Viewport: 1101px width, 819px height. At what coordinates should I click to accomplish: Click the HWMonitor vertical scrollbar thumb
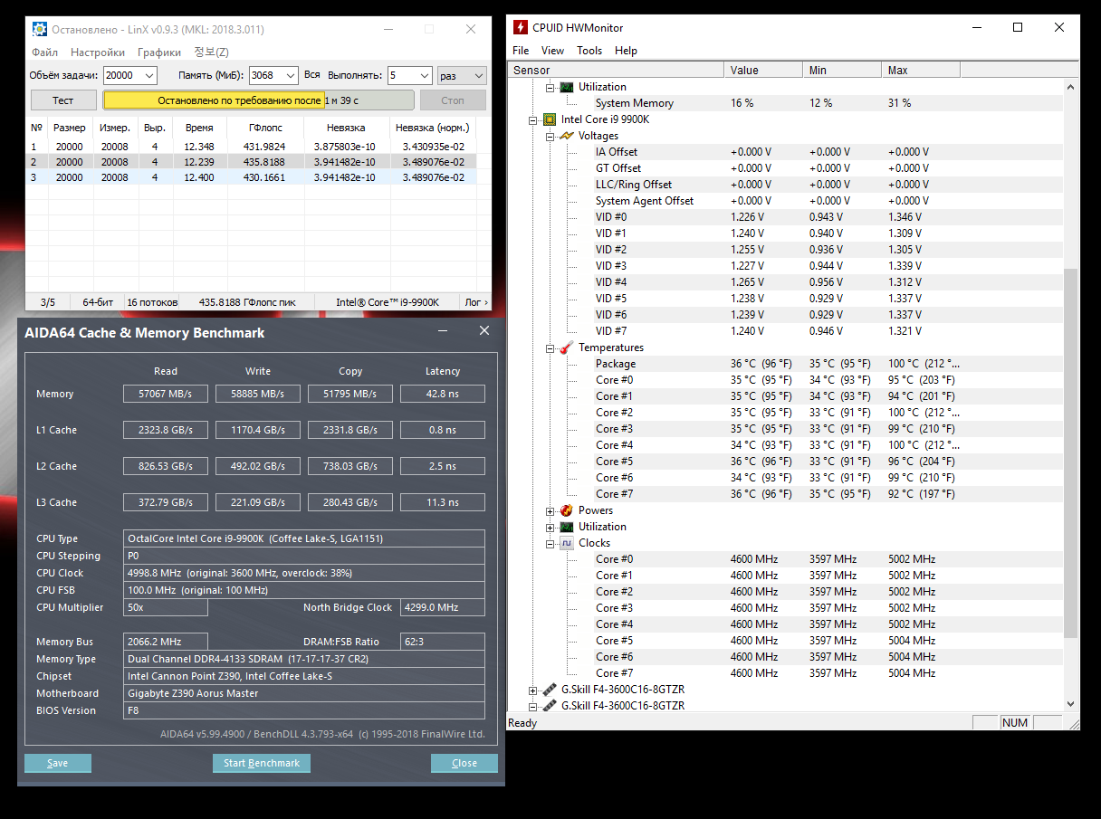pyautogui.click(x=1071, y=452)
